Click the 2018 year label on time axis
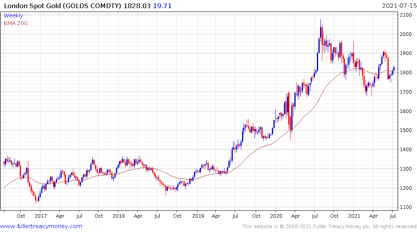 119,216
